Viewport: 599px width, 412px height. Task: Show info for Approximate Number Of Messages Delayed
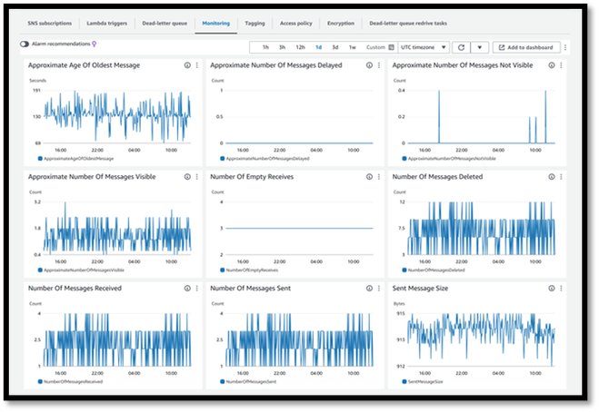(x=369, y=65)
